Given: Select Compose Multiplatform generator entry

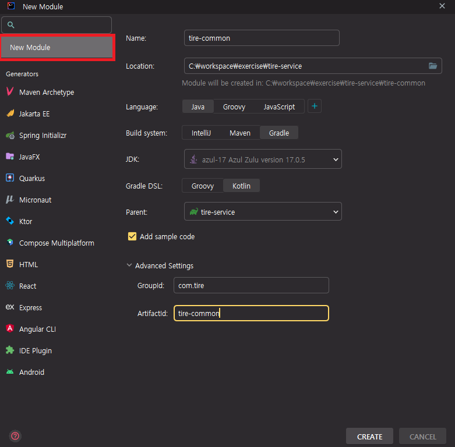Looking at the screenshot, I should [57, 243].
